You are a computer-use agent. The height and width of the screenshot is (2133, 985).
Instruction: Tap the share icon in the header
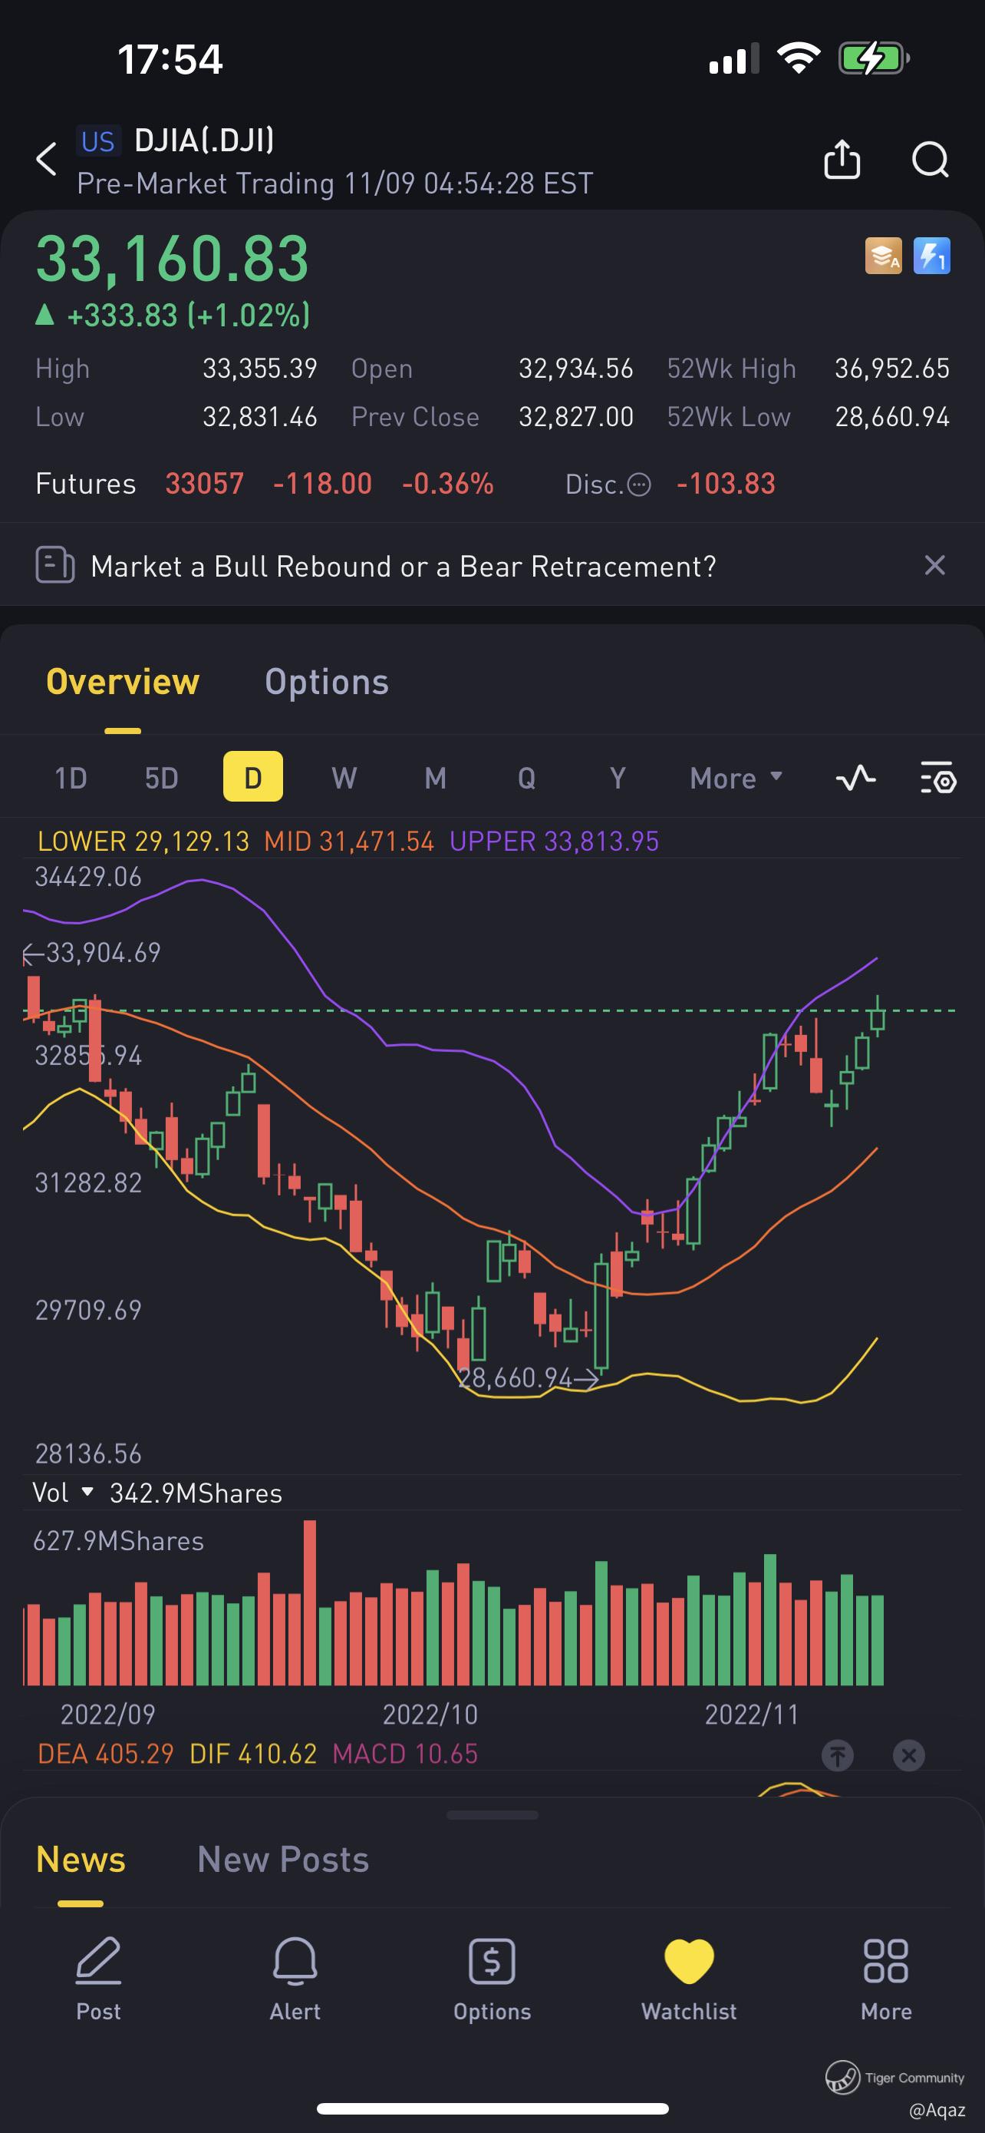(x=842, y=159)
